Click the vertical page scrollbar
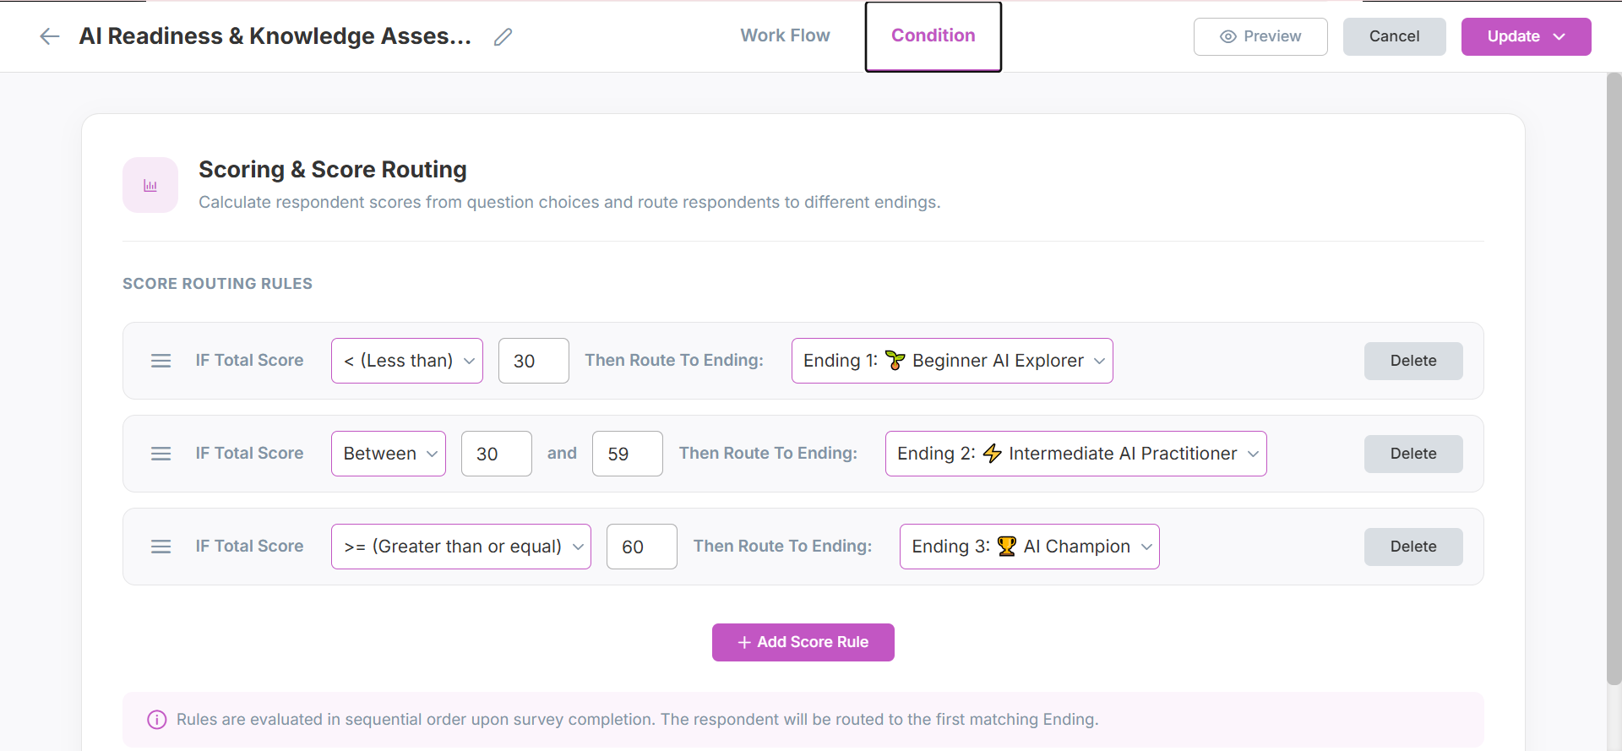The image size is (1622, 751). (1614, 378)
